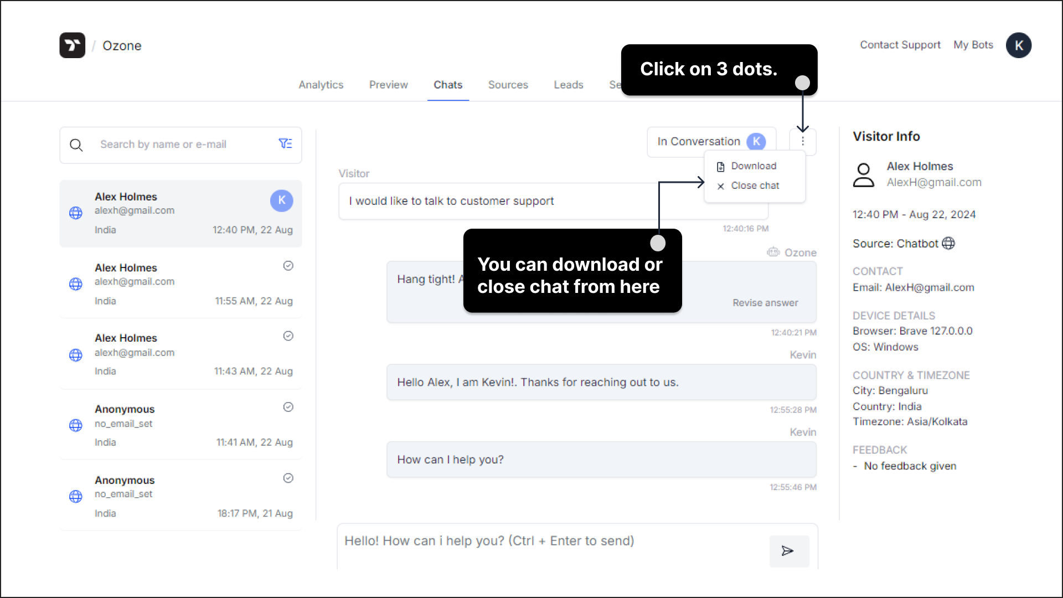Open the user avatar K in header

pyautogui.click(x=1019, y=45)
